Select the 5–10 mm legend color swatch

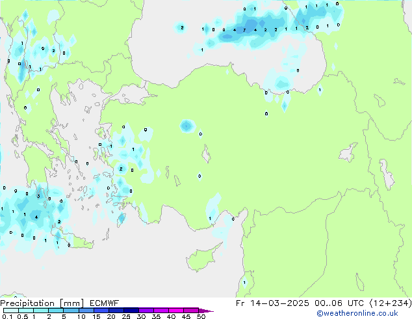[x=71, y=311]
